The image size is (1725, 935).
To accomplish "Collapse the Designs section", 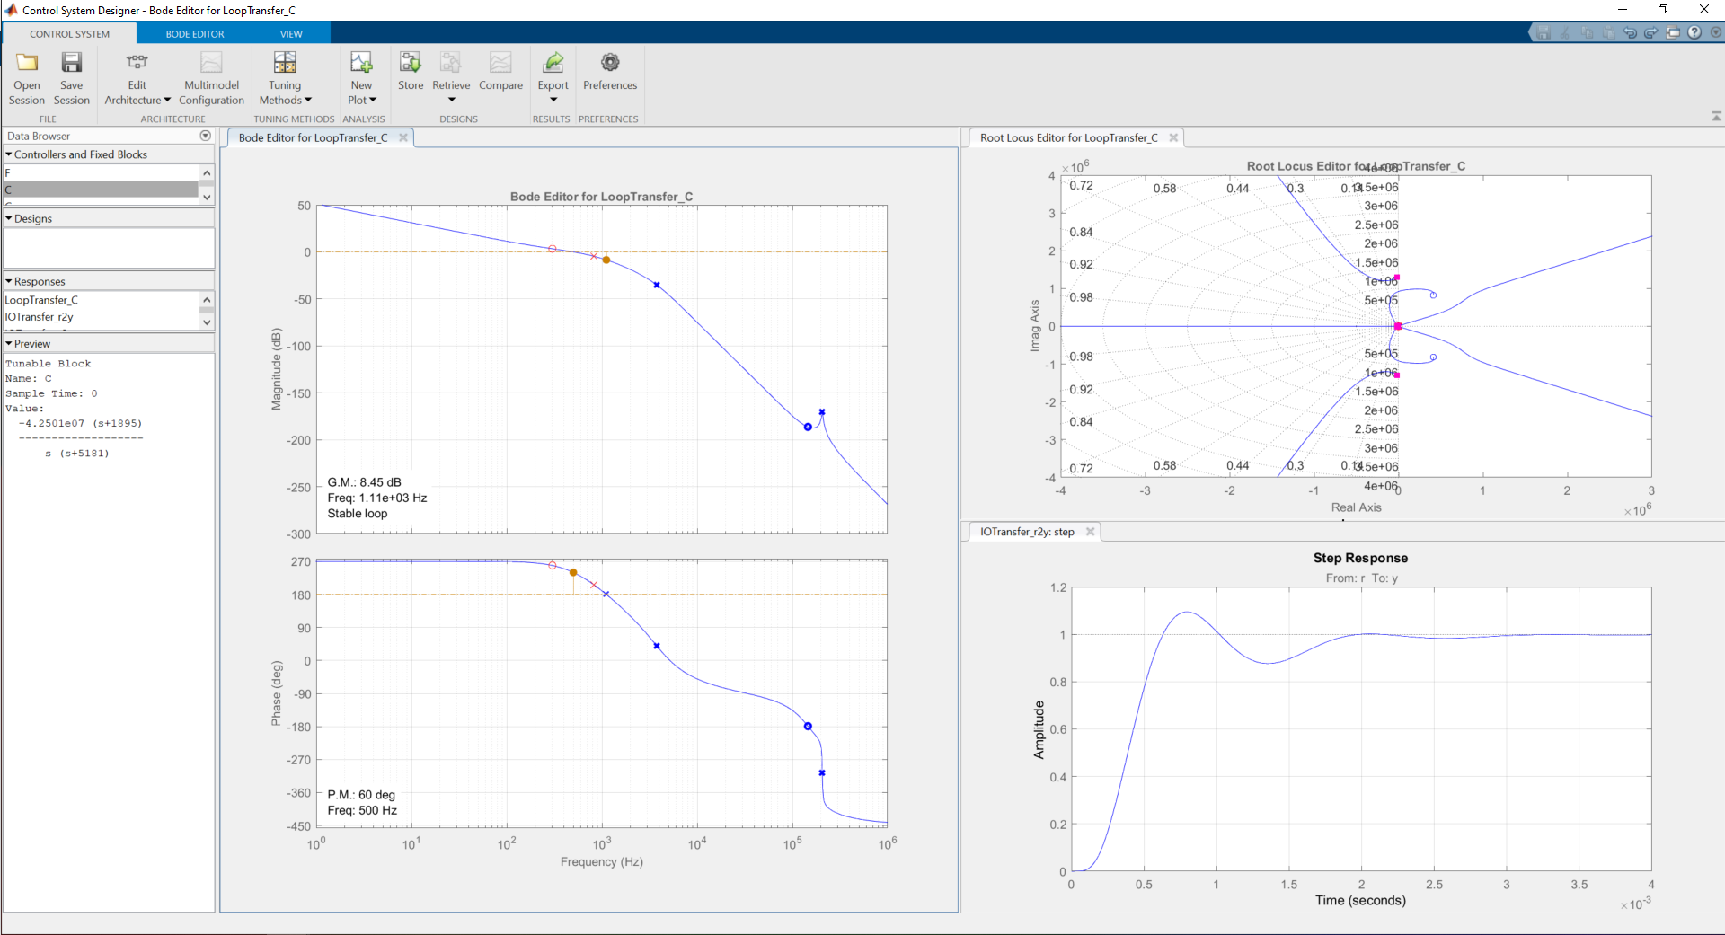I will point(9,218).
